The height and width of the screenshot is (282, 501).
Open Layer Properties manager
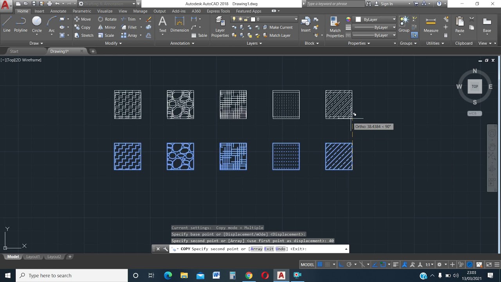click(x=220, y=27)
